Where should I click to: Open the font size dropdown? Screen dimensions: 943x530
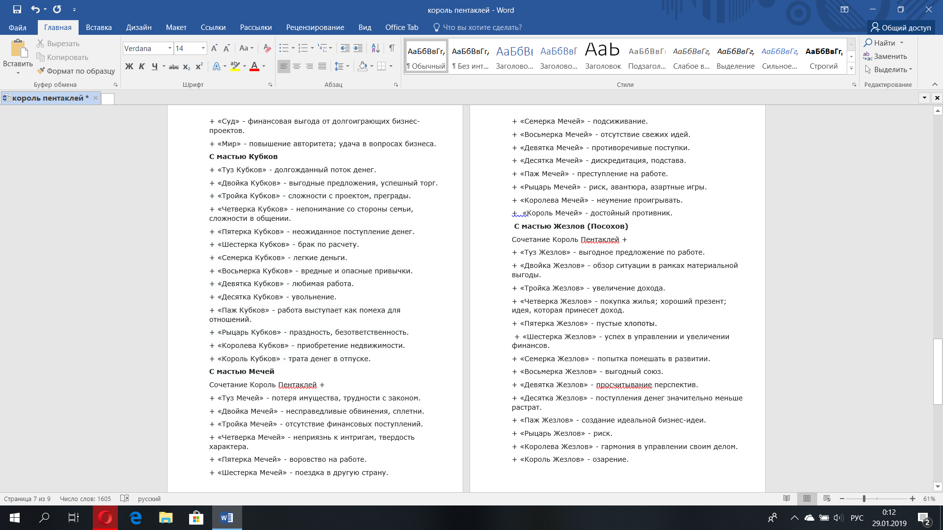coord(203,48)
